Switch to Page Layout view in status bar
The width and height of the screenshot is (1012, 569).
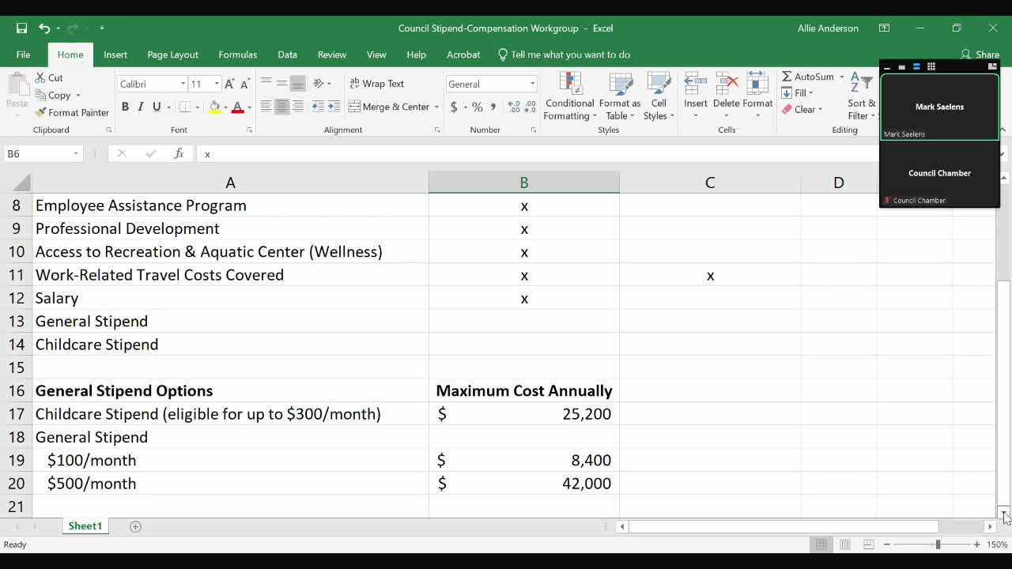(x=845, y=544)
